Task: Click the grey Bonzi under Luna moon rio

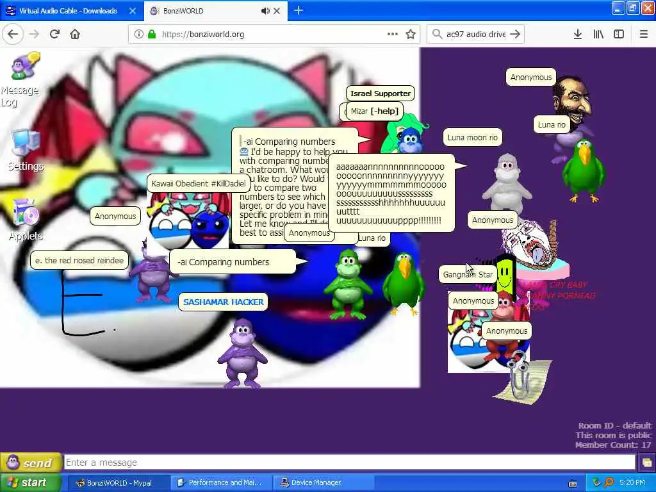Action: (x=507, y=184)
